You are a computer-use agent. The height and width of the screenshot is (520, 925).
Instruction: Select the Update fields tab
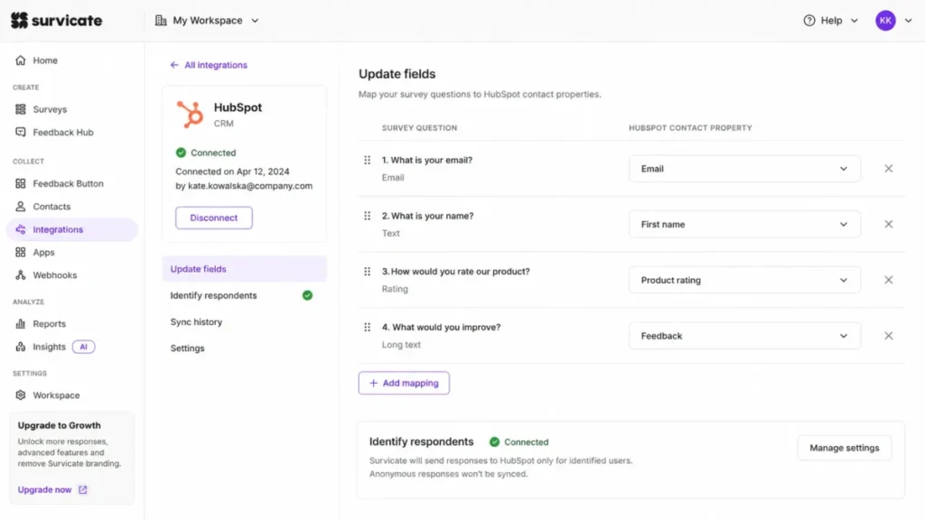[x=244, y=269]
